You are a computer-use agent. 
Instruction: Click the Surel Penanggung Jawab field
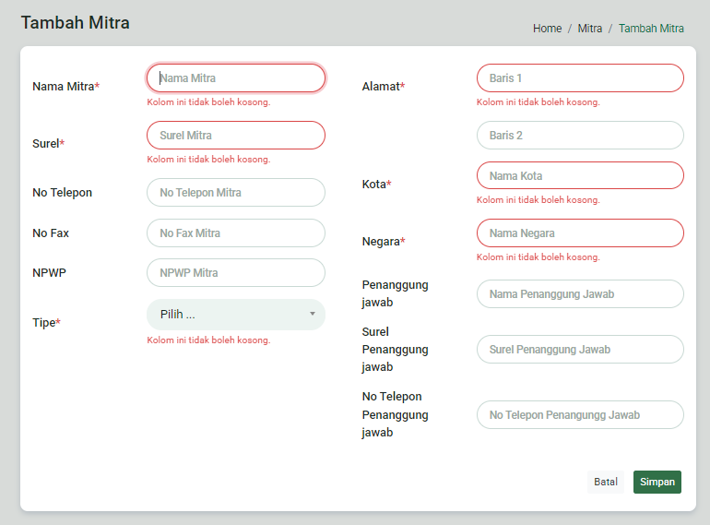580,350
